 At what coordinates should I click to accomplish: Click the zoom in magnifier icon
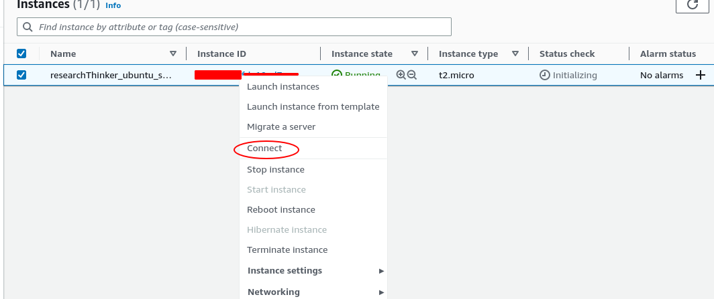[x=401, y=75]
